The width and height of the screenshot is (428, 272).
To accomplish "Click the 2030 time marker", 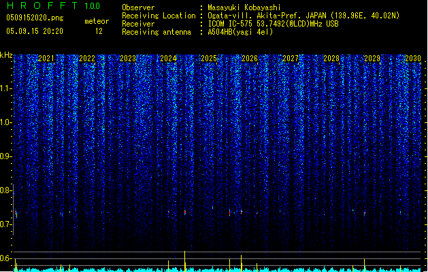I will 413,58.
